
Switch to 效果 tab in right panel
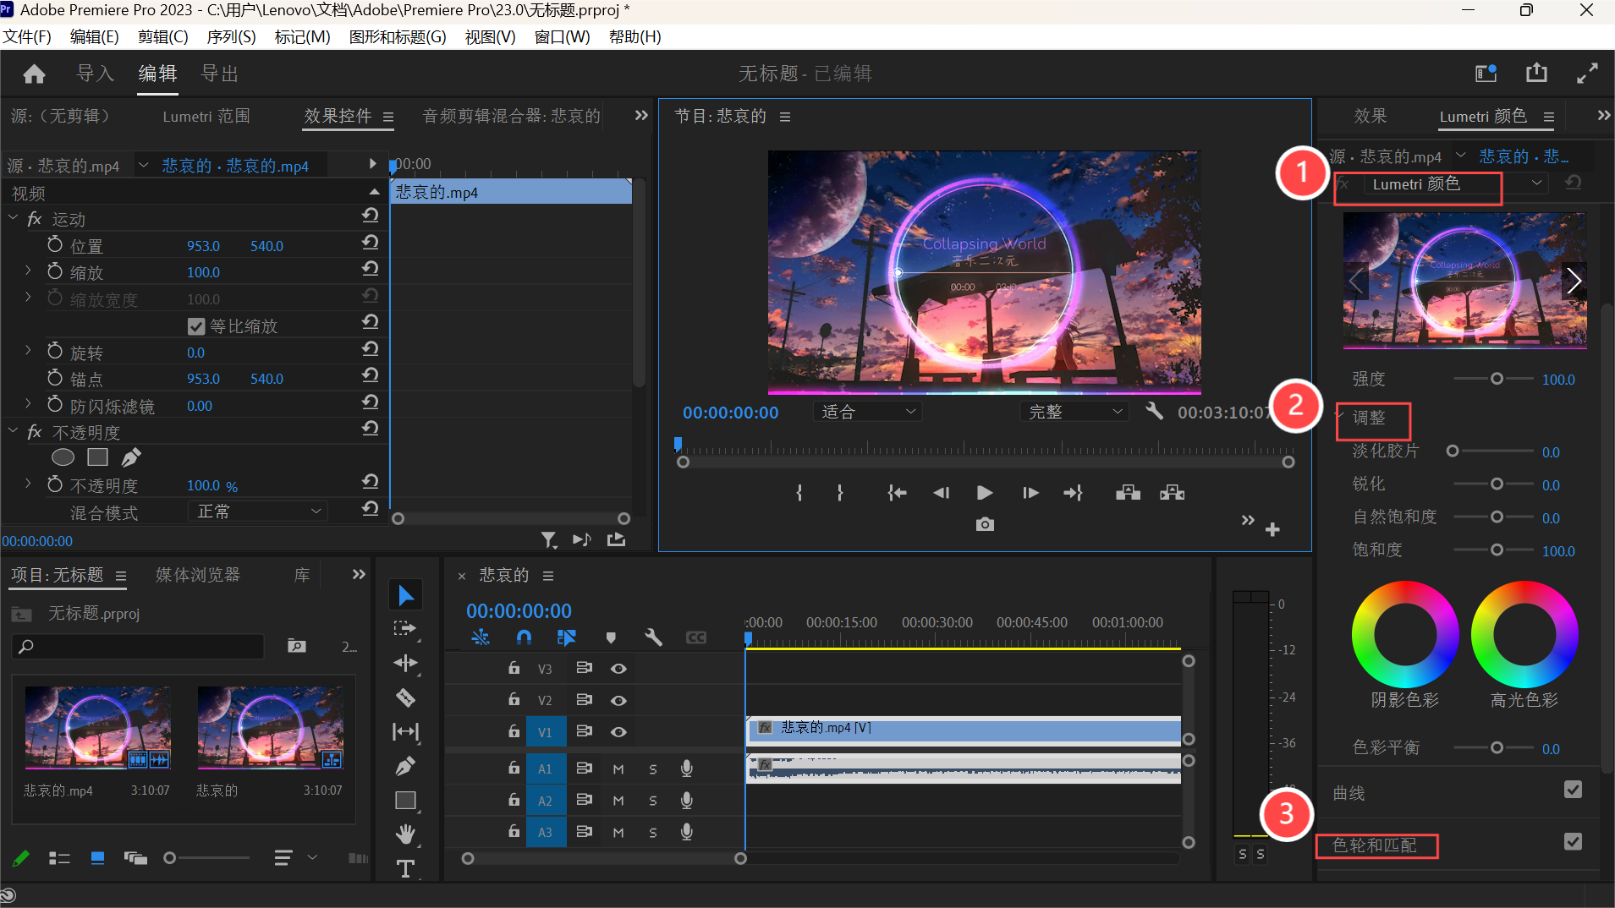pos(1371,116)
